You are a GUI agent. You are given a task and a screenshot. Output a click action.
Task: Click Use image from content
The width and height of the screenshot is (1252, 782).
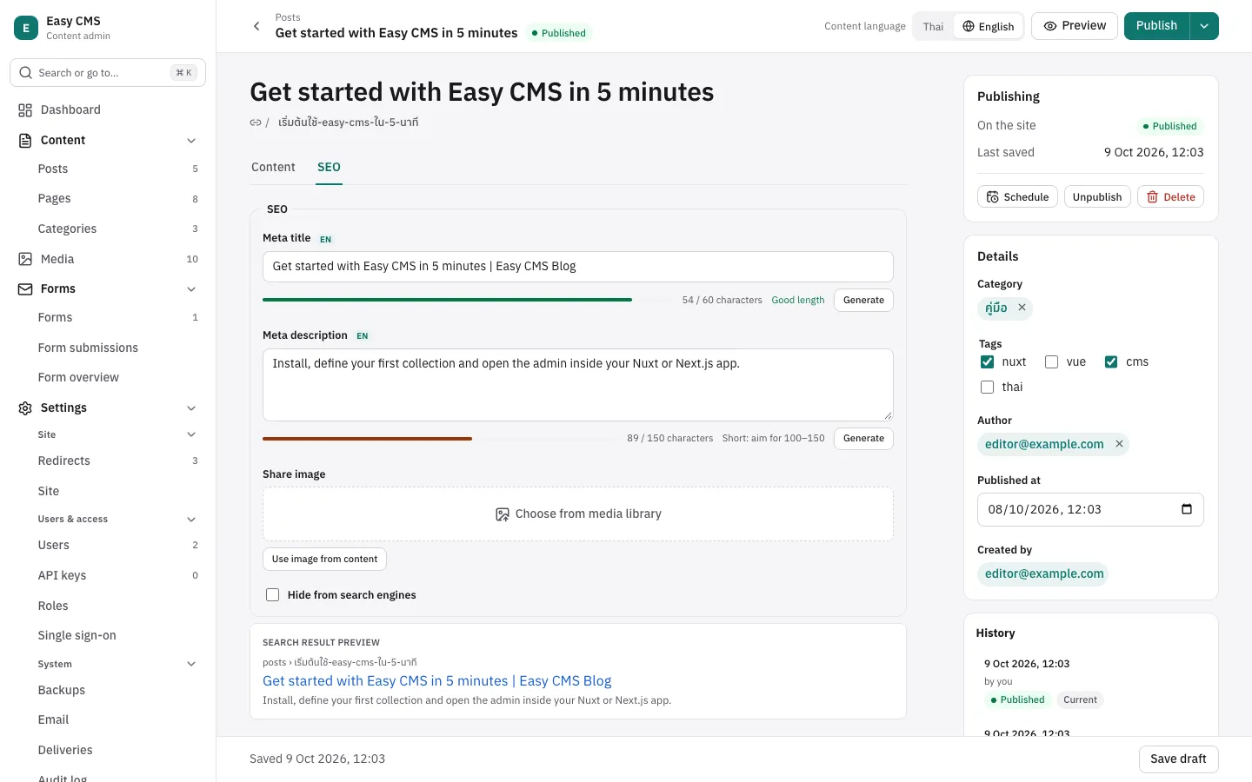[x=324, y=560]
